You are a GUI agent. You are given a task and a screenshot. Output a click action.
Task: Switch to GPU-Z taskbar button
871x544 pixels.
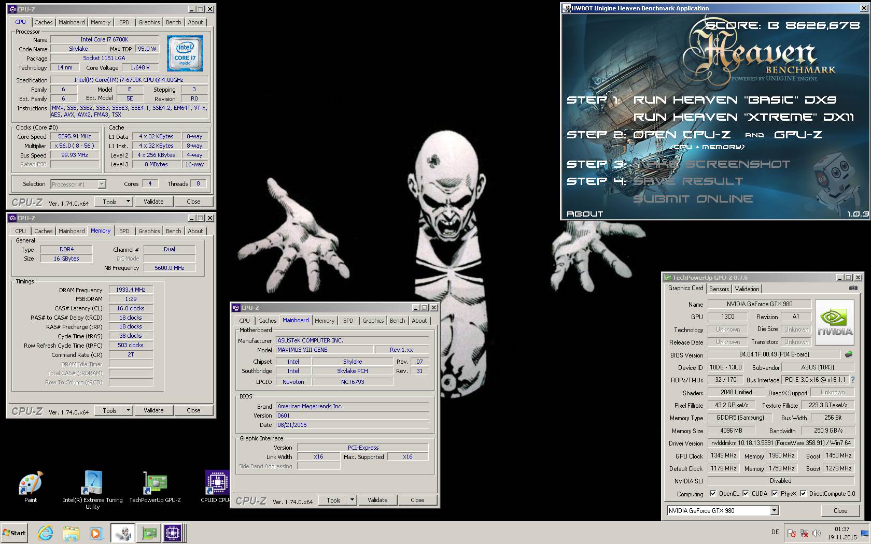pos(149,533)
